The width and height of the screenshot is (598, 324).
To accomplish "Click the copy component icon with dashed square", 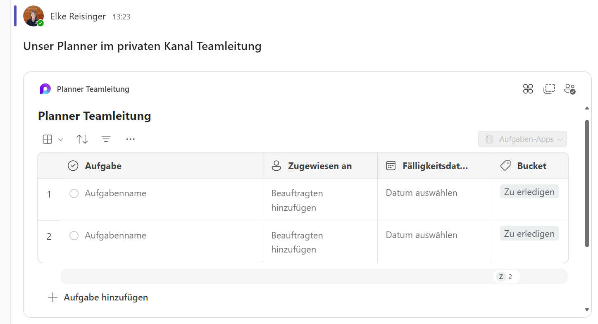I will (x=549, y=89).
